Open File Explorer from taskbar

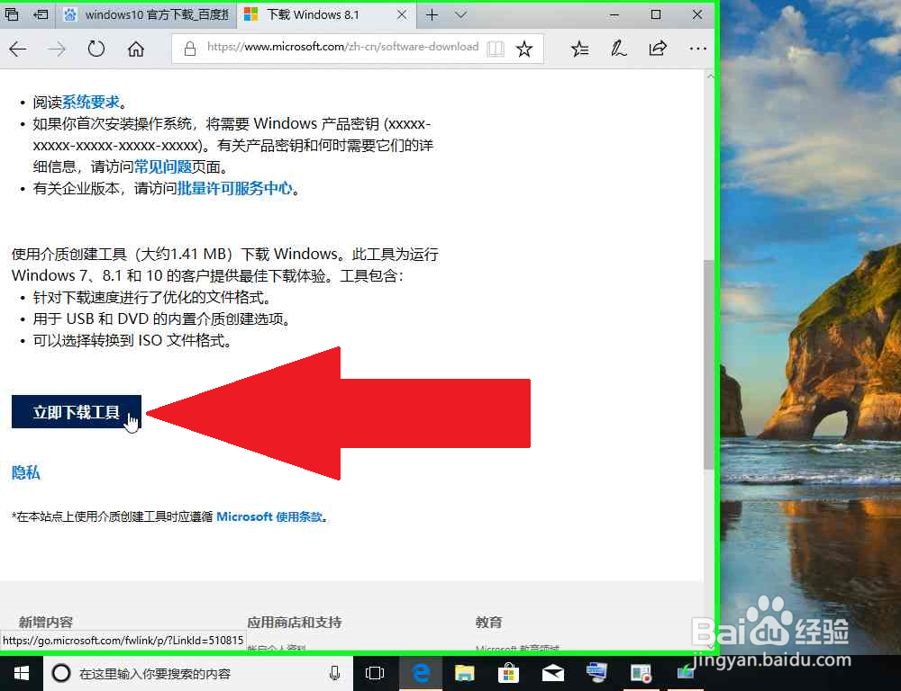pos(464,673)
